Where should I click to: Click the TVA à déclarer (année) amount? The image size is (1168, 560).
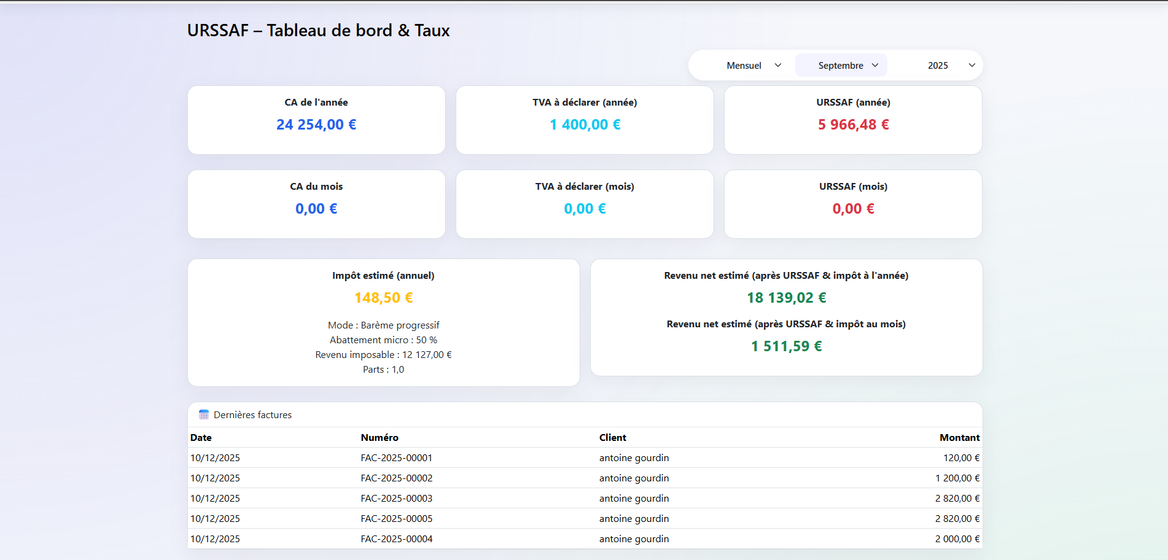(585, 124)
